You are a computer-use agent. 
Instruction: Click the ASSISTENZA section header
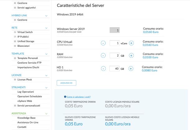coord(19,113)
